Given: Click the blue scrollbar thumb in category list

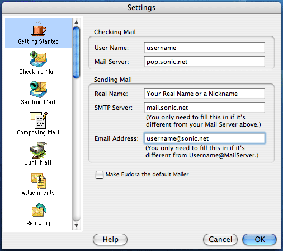Looking at the screenshot, I should coord(76,53).
